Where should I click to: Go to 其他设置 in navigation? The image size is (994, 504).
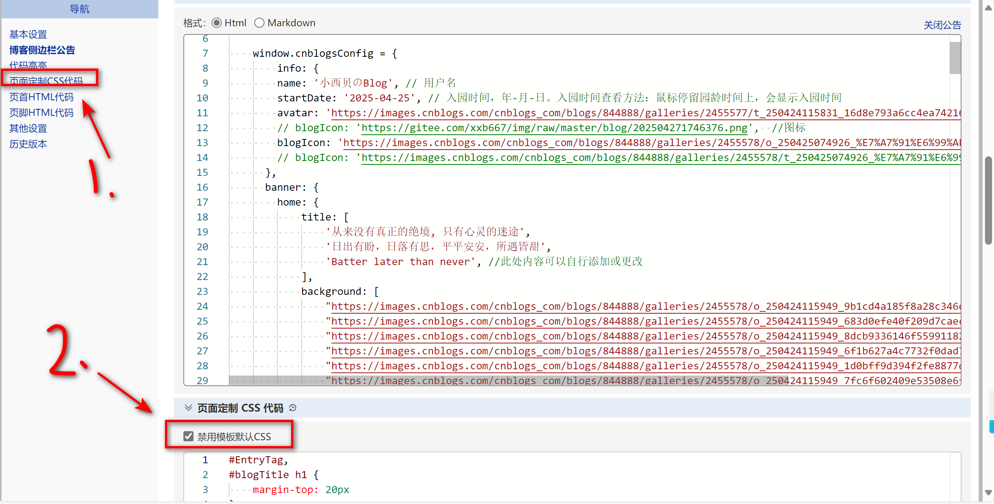pyautogui.click(x=28, y=128)
